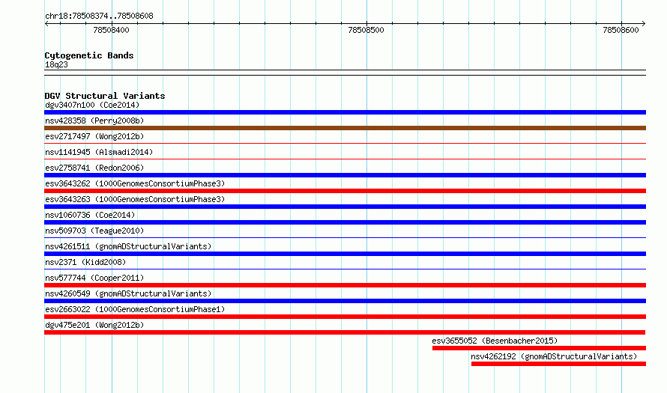Click the right arrow end of ruler
The height and width of the screenshot is (393, 667).
[x=644, y=23]
